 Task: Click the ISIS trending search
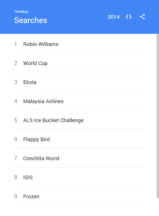28,177
